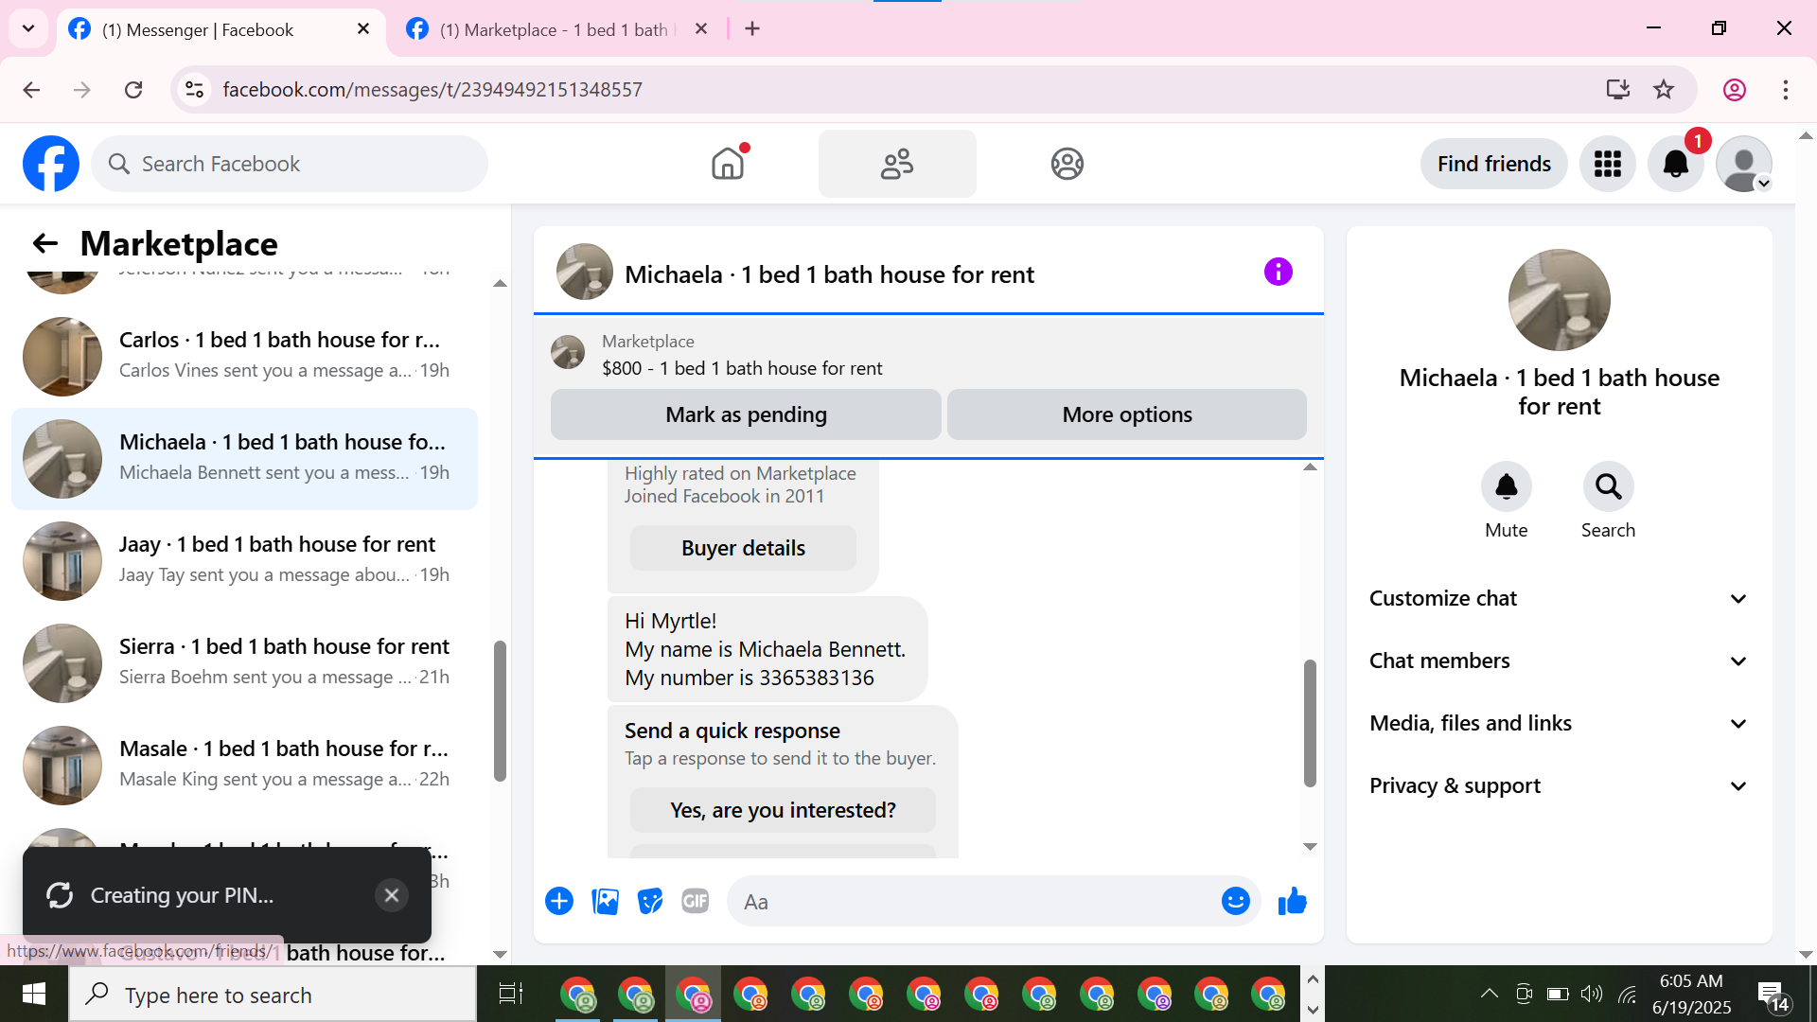The width and height of the screenshot is (1817, 1022).
Task: View site information icon in address bar
Action: point(194,90)
